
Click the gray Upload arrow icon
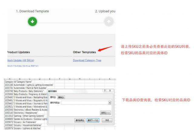click(x=109, y=21)
